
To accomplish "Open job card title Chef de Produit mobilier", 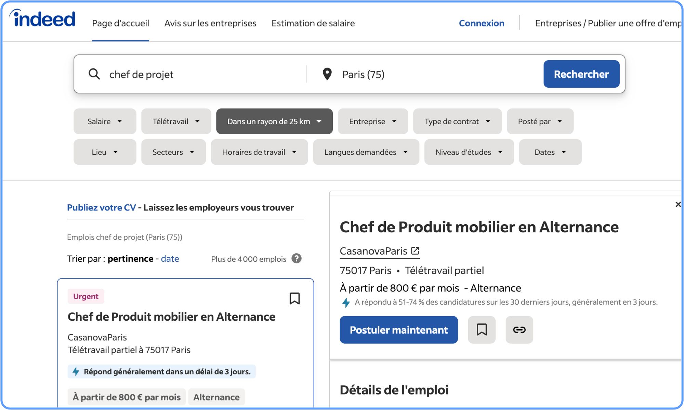I will click(x=171, y=317).
